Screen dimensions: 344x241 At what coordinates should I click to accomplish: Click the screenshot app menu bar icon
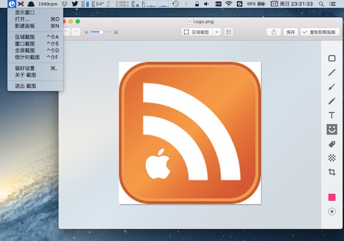click(12, 4)
